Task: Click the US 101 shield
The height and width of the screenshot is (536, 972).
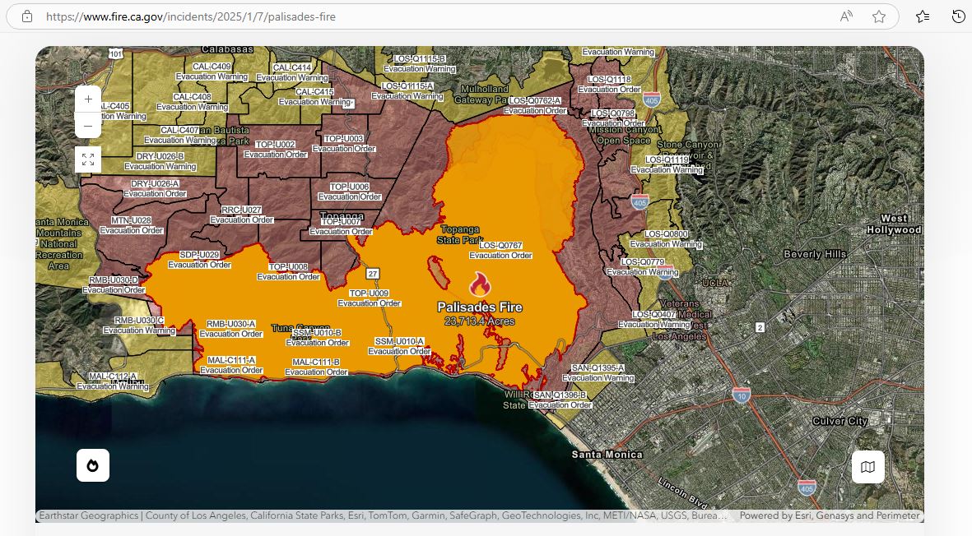Action: [x=115, y=54]
